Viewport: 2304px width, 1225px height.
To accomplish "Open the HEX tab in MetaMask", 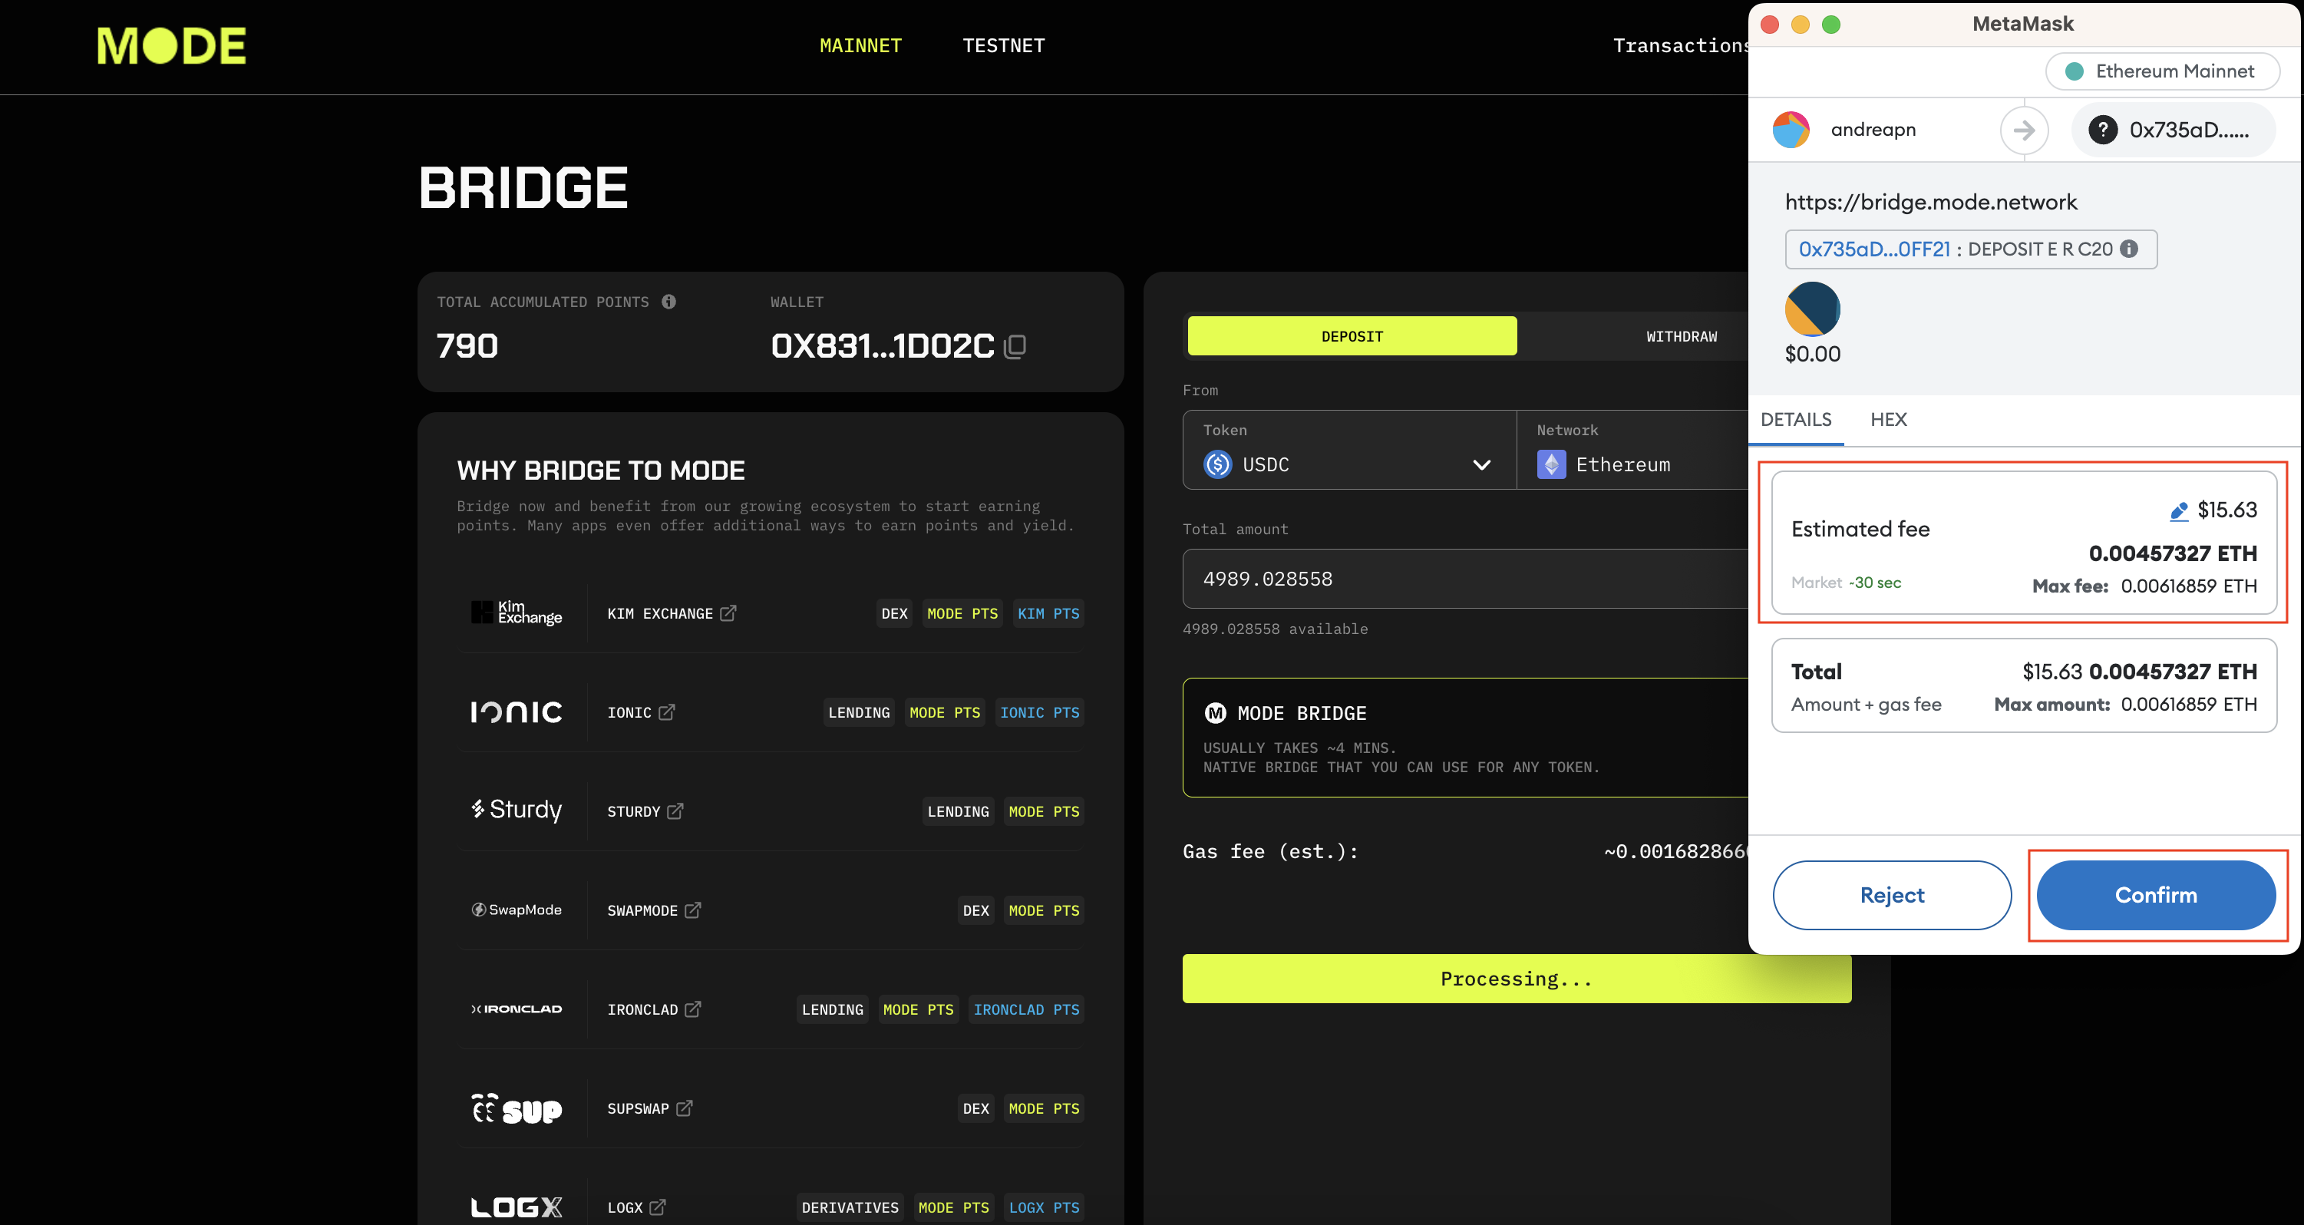I will click(x=1888, y=419).
